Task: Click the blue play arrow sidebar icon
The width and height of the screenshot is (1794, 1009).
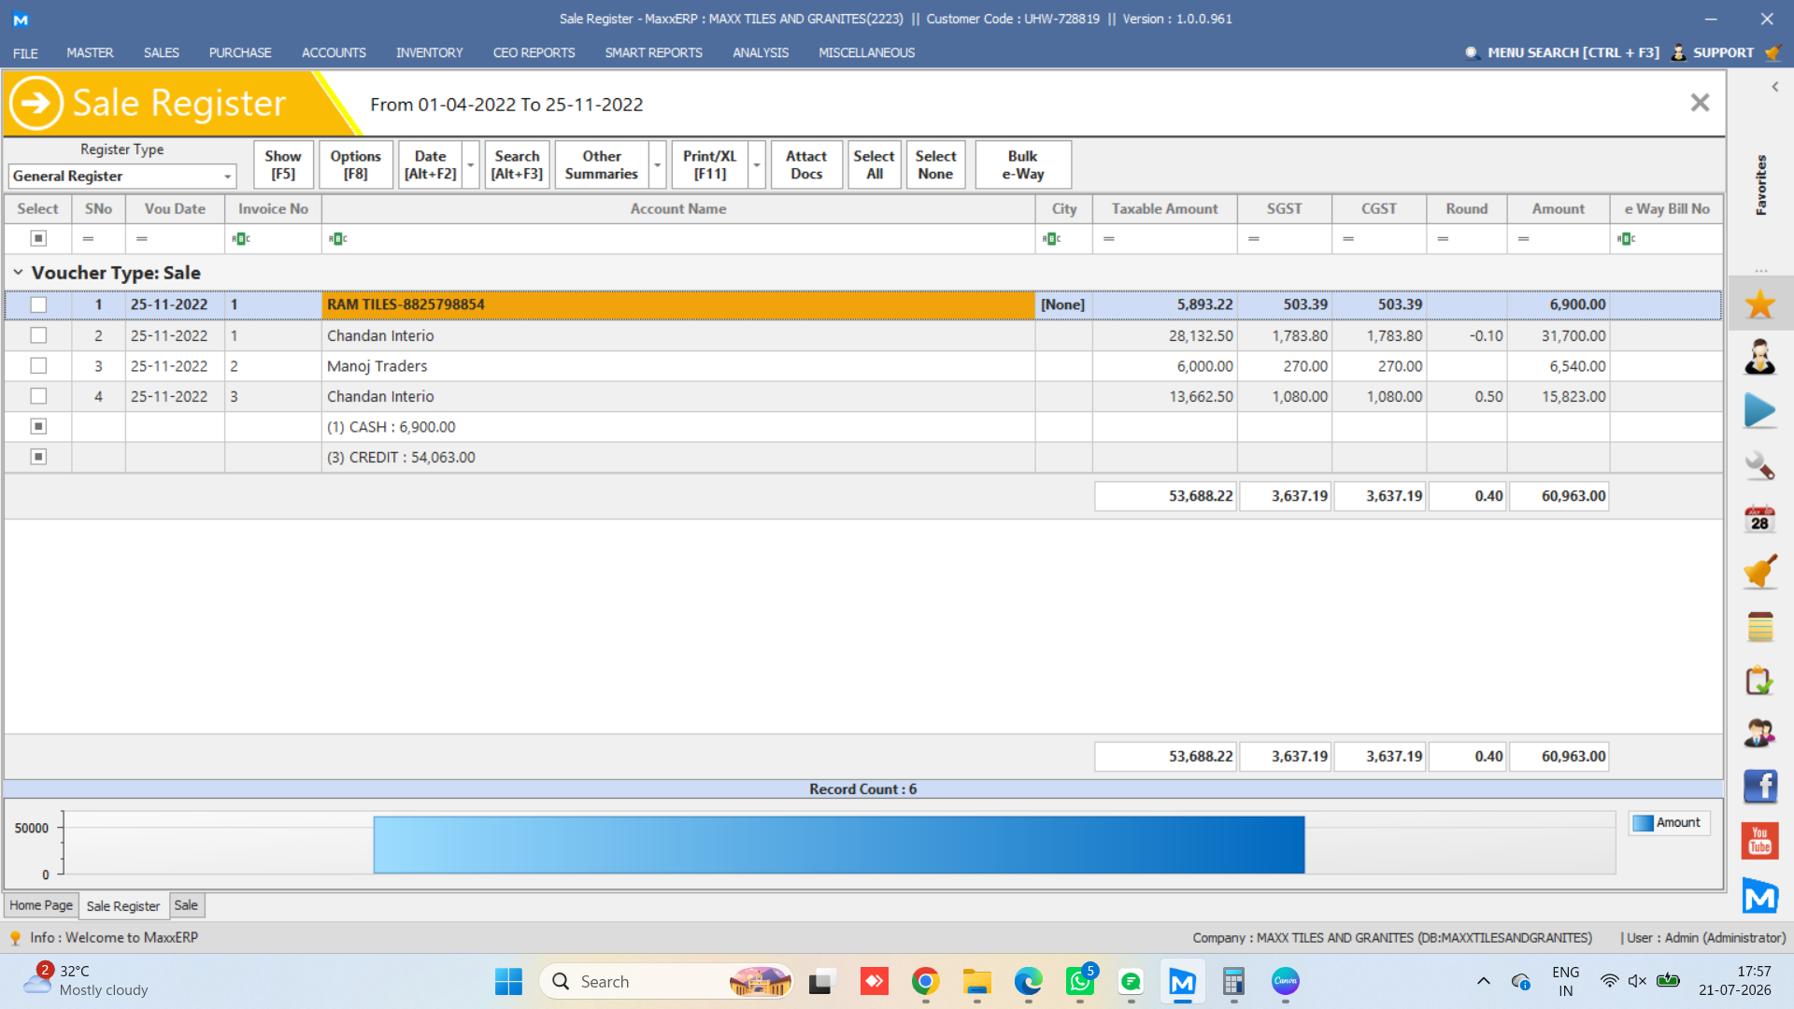Action: click(1759, 411)
